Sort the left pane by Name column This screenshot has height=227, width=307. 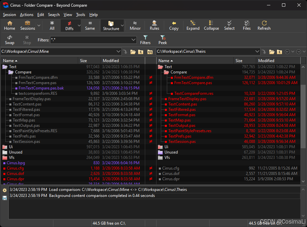tap(39, 61)
